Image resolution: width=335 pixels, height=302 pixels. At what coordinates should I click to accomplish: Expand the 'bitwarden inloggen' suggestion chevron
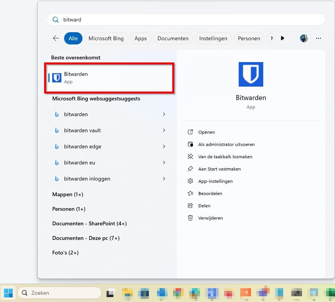pyautogui.click(x=164, y=179)
